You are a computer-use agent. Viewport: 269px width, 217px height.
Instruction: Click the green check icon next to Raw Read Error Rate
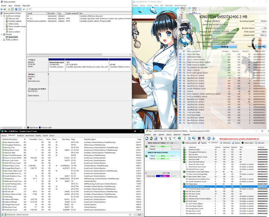pyautogui.click(x=3, y=142)
